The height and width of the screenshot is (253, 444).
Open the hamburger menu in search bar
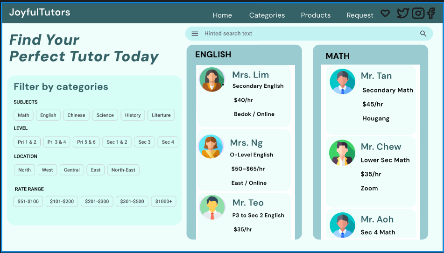(195, 34)
